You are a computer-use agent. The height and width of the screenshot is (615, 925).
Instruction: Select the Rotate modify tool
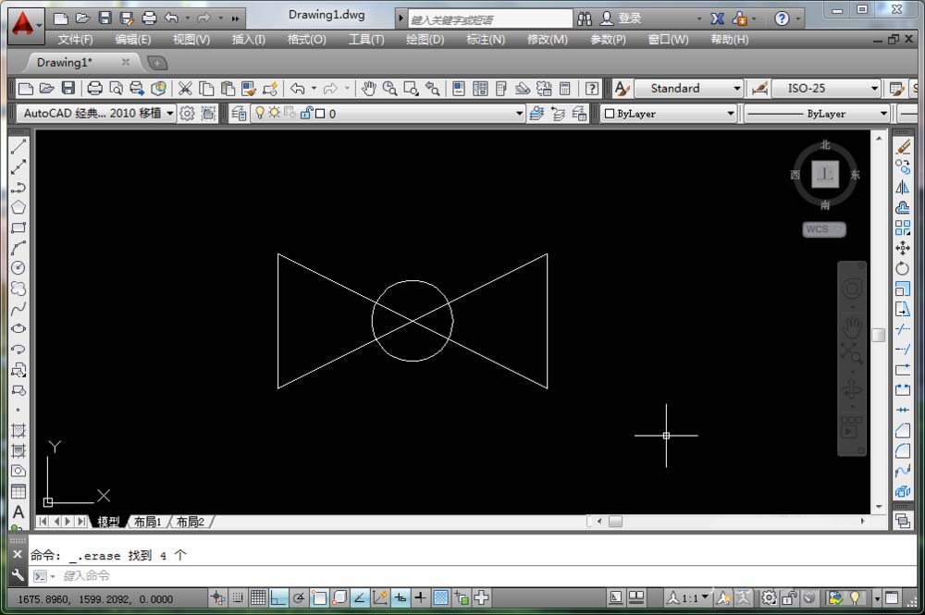pos(903,268)
